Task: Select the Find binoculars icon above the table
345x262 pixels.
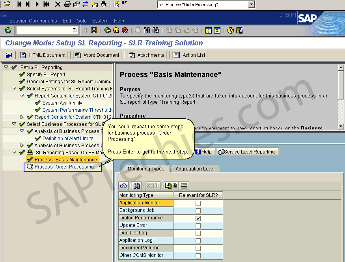Action: point(136,185)
